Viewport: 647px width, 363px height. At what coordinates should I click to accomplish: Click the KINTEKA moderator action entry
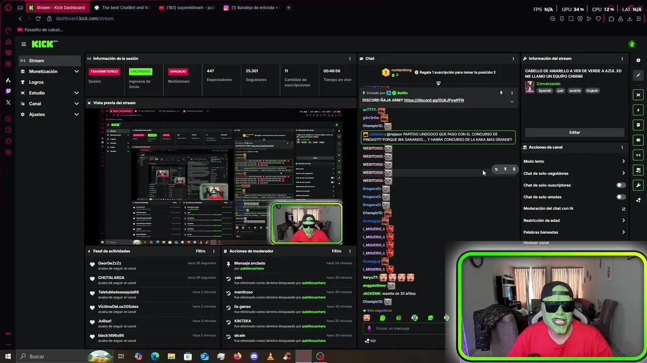[x=243, y=321]
